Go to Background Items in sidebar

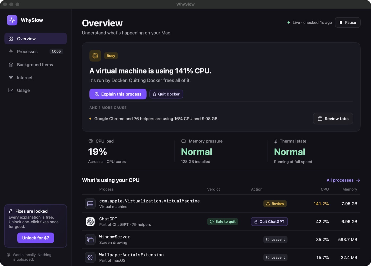[36, 65]
